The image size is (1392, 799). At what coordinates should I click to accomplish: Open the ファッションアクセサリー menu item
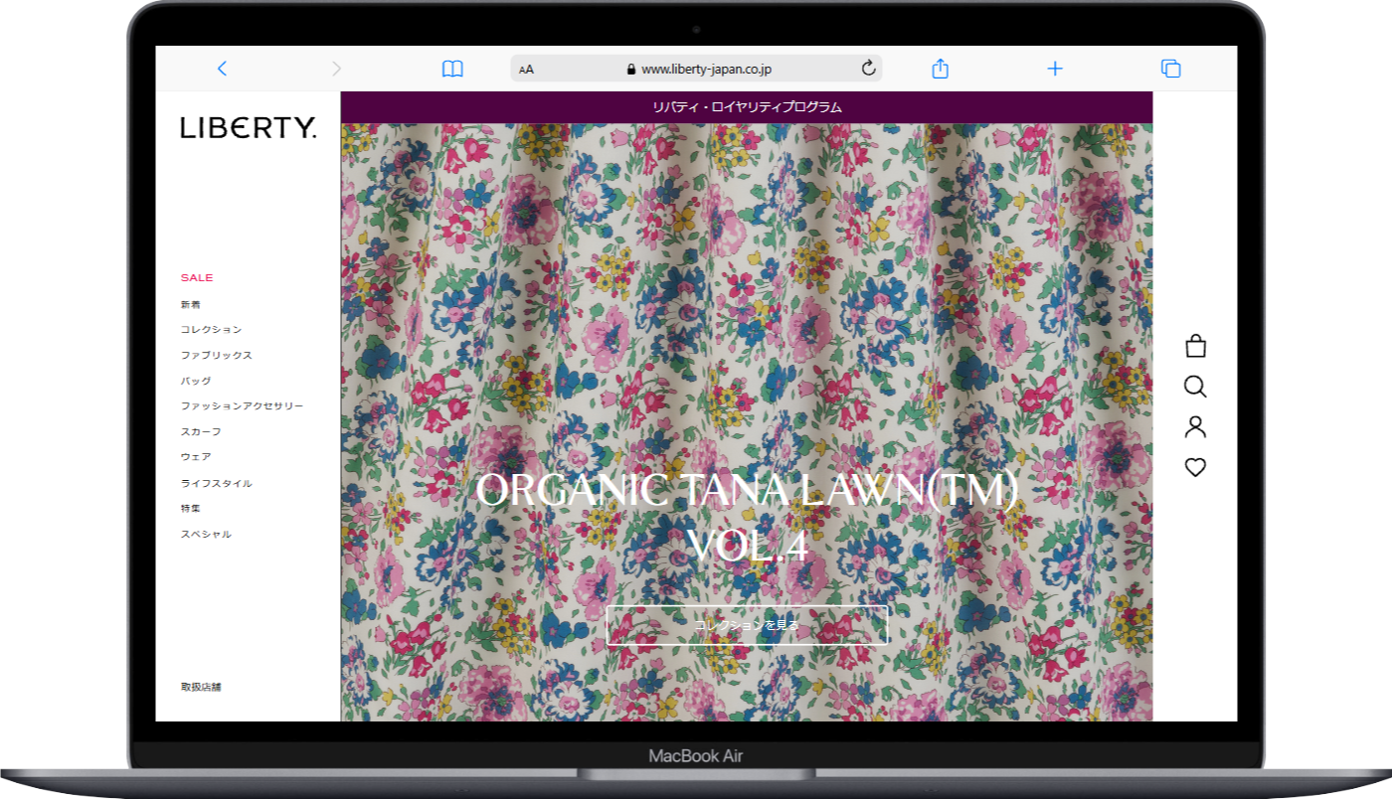(x=242, y=406)
